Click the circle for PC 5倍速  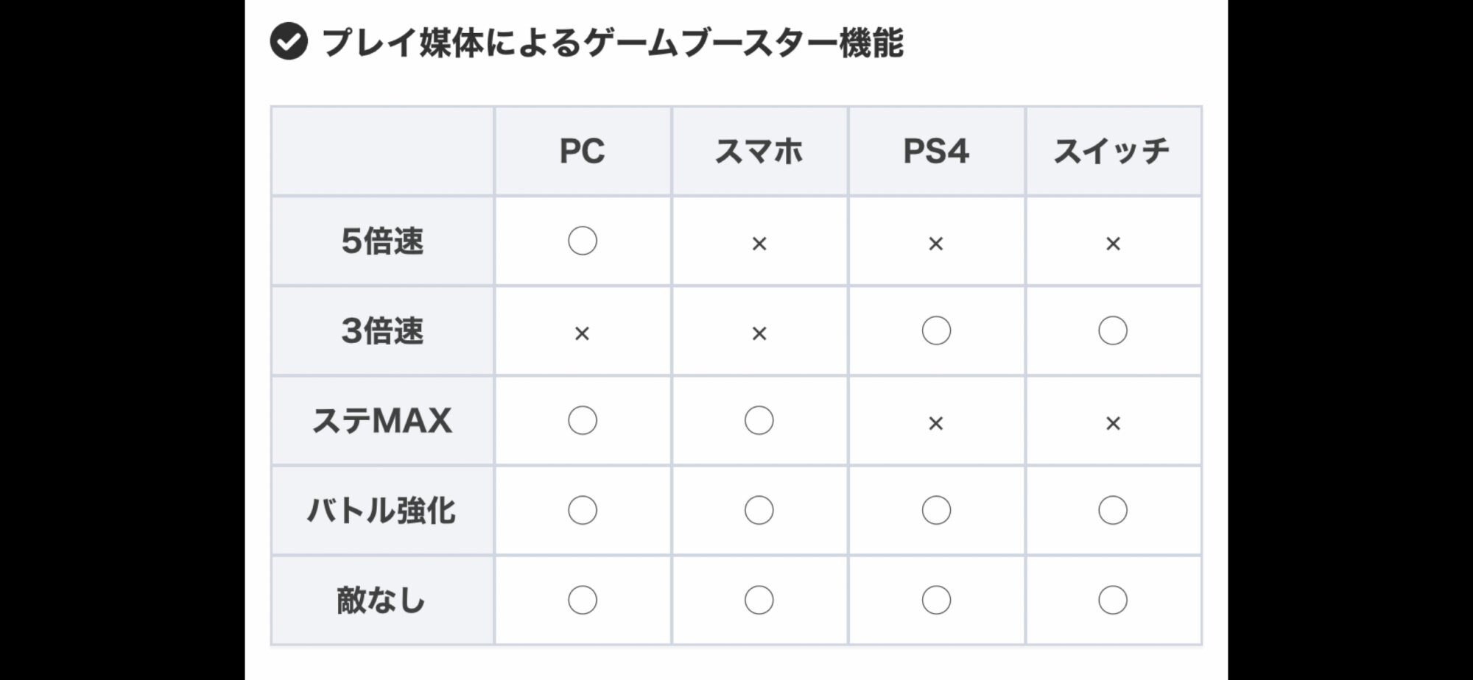coord(583,241)
